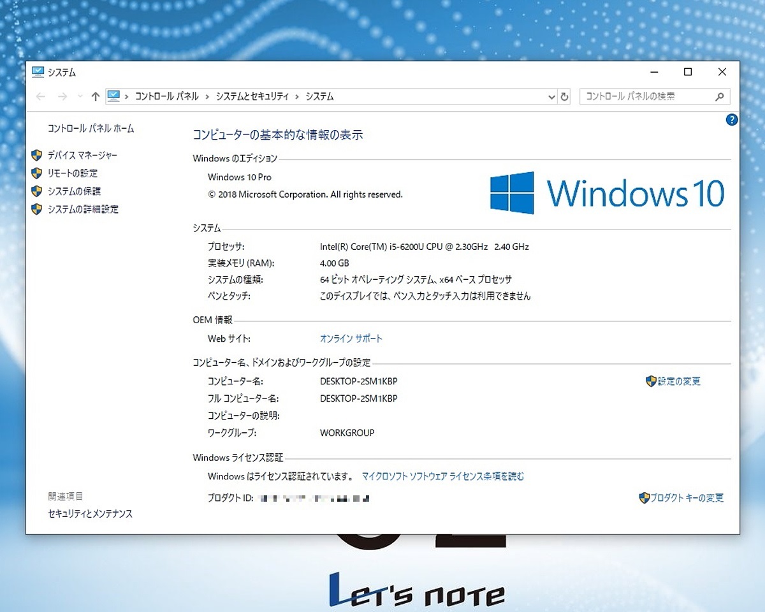Click the Windows 10 logo image

point(607,193)
